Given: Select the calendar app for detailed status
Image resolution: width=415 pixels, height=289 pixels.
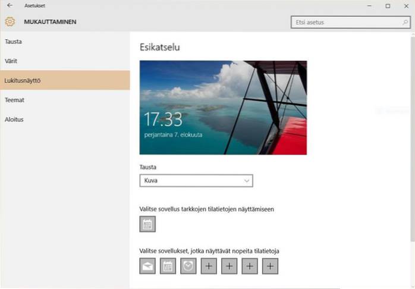Looking at the screenshot, I should (x=147, y=224).
